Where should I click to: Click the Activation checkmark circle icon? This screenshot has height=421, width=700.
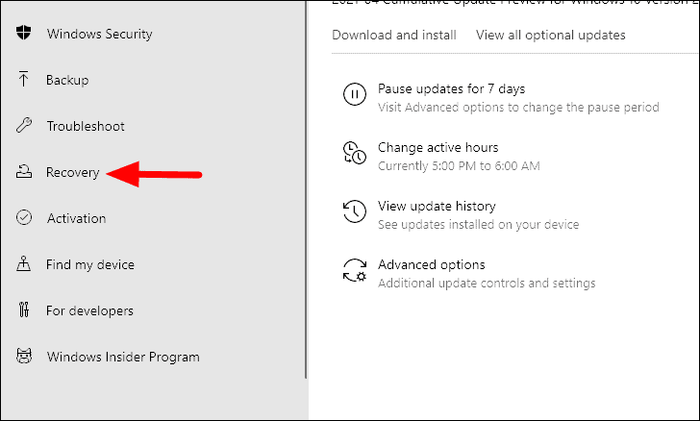point(24,218)
